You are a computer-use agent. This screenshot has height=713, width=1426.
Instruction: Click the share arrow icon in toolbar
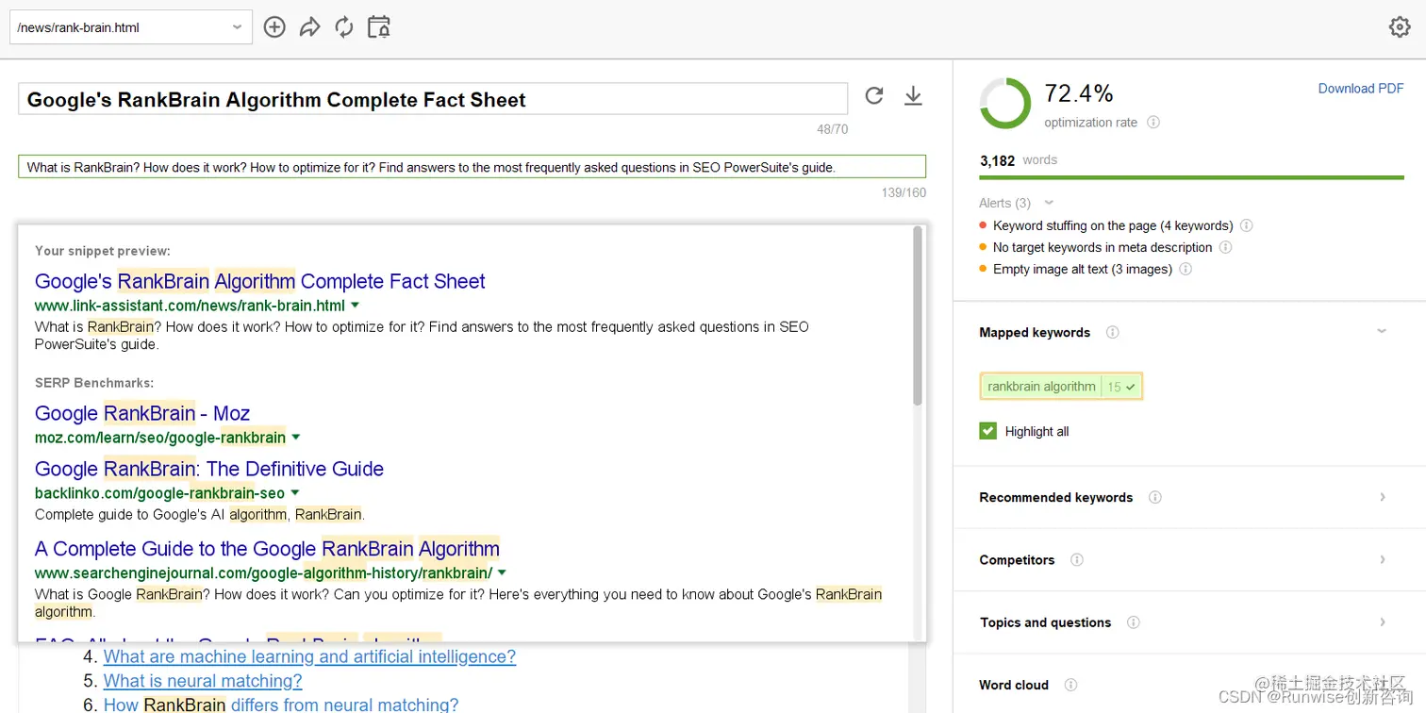(x=309, y=27)
